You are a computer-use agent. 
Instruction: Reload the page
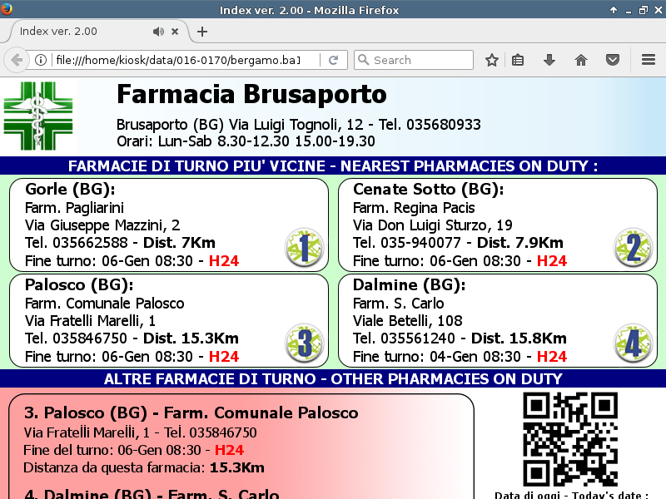click(333, 60)
